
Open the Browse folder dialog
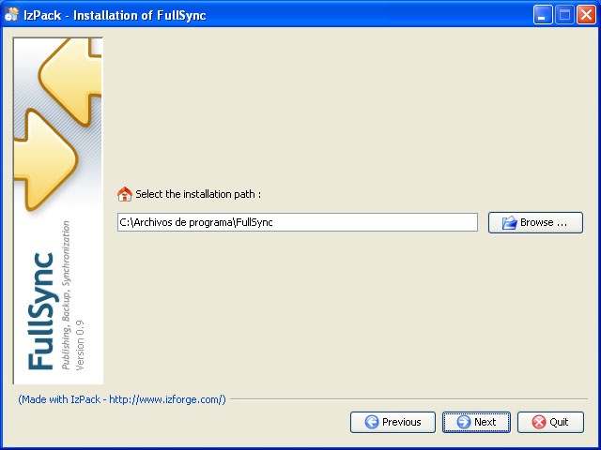coord(535,223)
